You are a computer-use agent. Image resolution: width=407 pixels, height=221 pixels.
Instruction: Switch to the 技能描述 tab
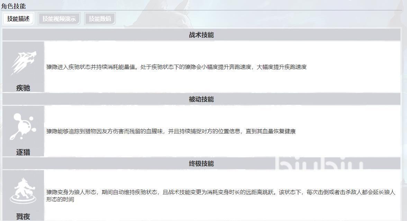point(18,19)
